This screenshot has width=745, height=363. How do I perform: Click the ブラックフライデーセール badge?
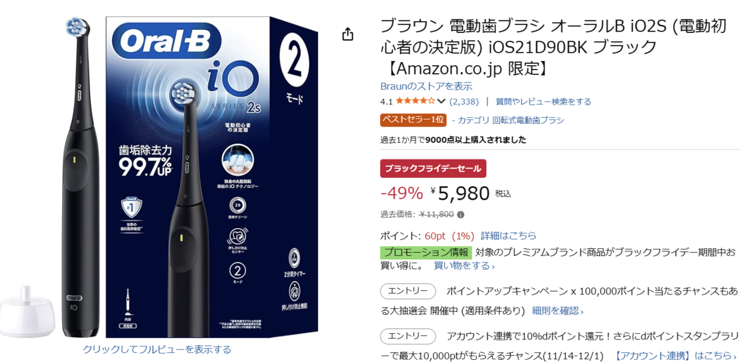coord(433,168)
